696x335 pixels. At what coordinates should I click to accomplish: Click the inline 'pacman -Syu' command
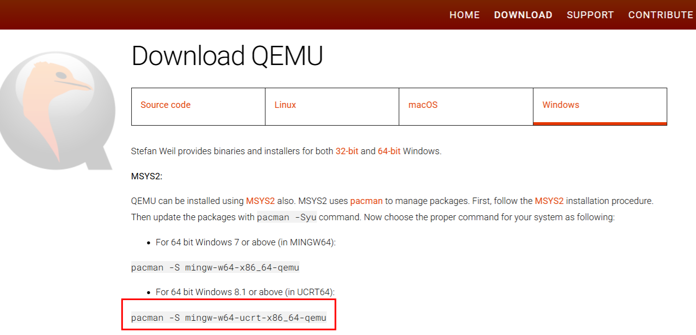[287, 217]
